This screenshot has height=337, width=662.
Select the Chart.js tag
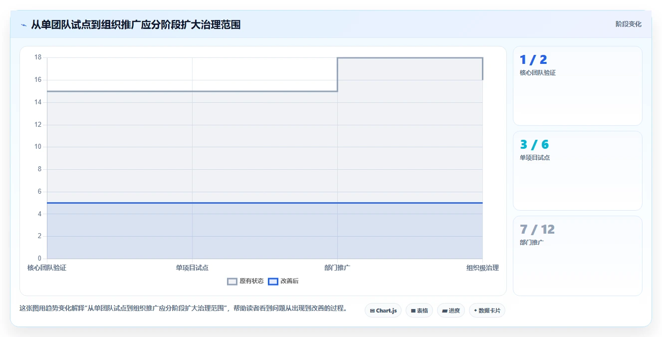pyautogui.click(x=383, y=311)
